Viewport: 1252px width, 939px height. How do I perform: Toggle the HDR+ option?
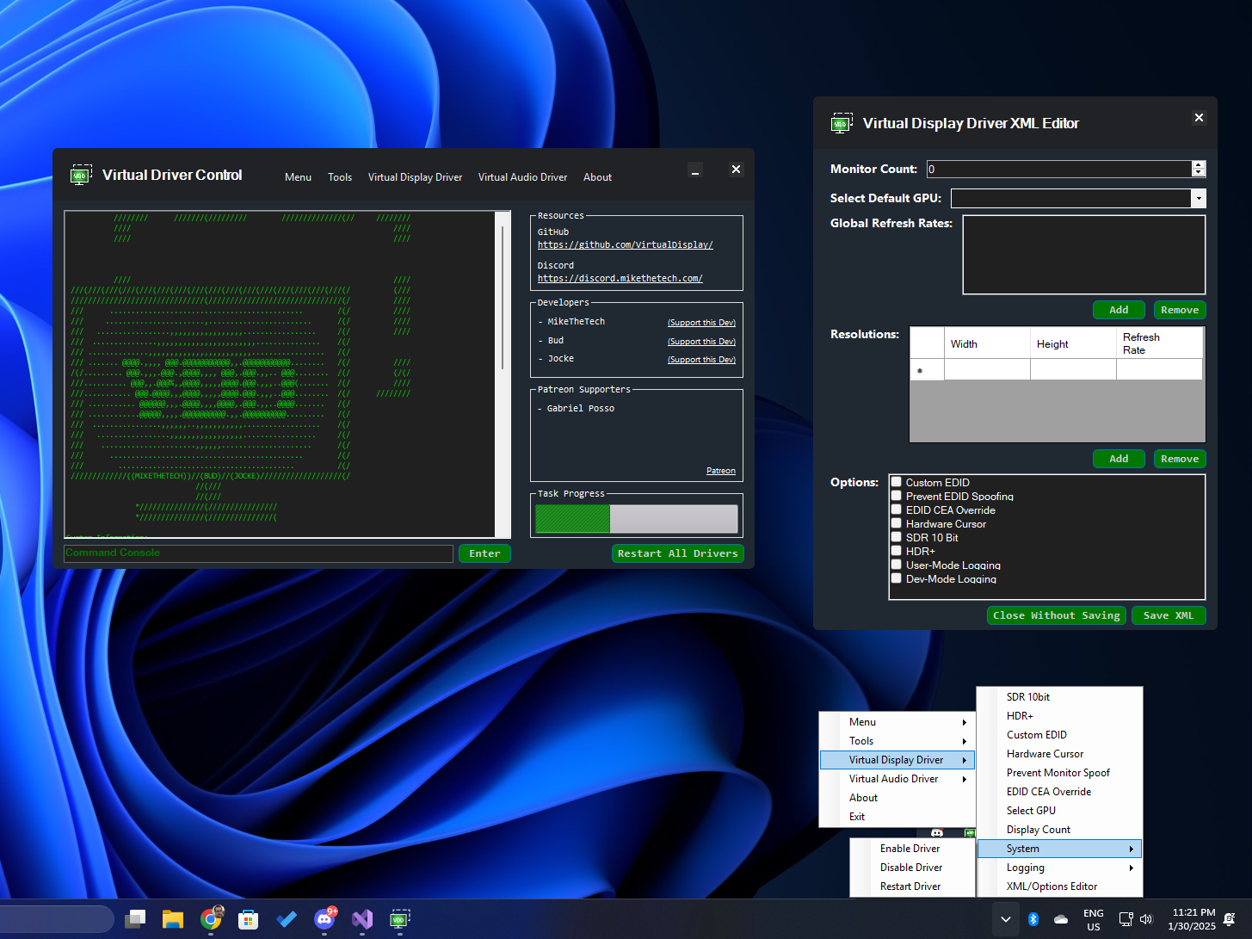click(896, 551)
